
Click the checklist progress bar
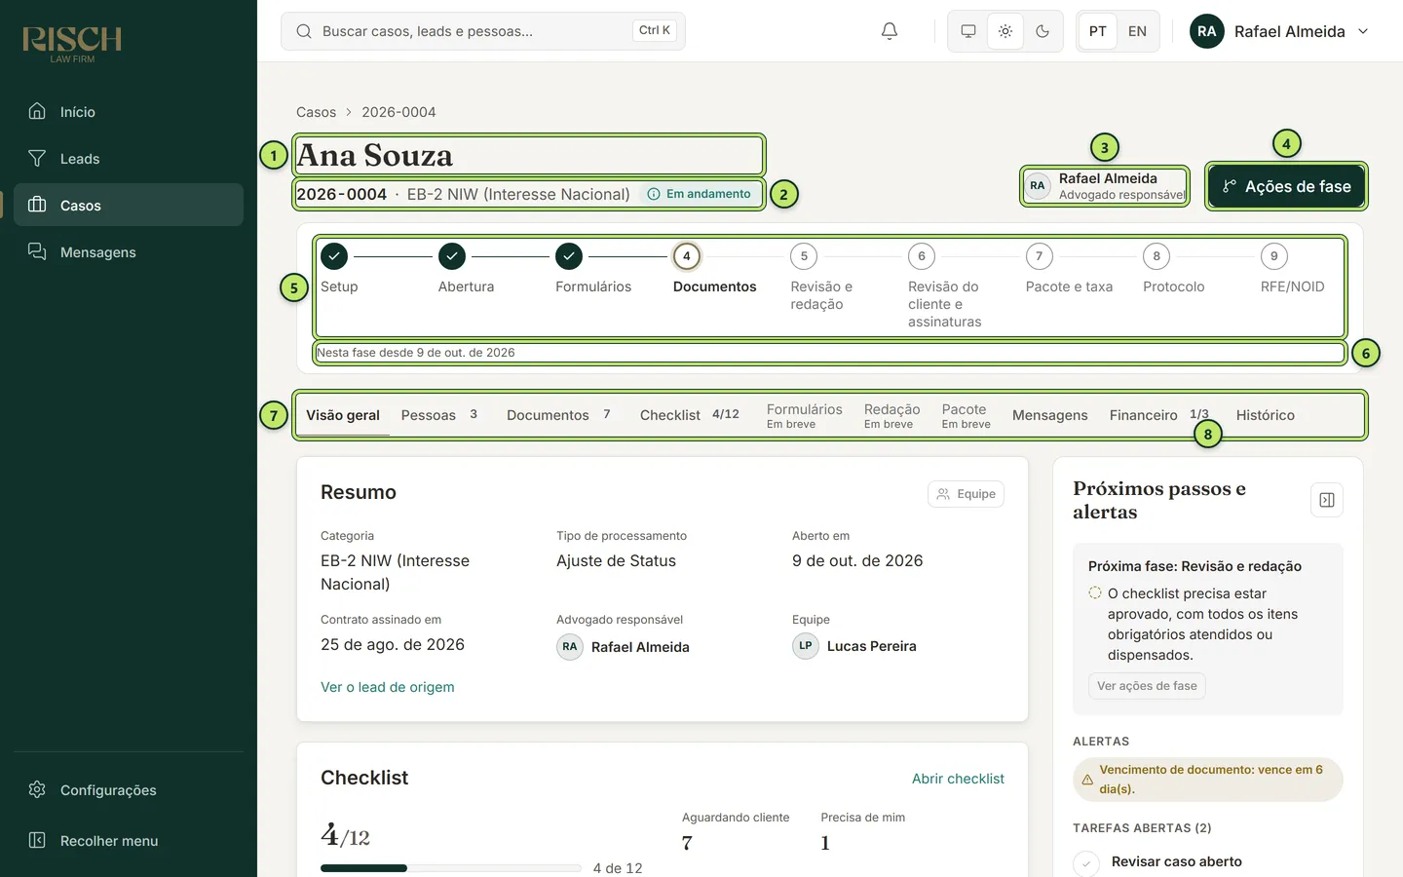(451, 867)
